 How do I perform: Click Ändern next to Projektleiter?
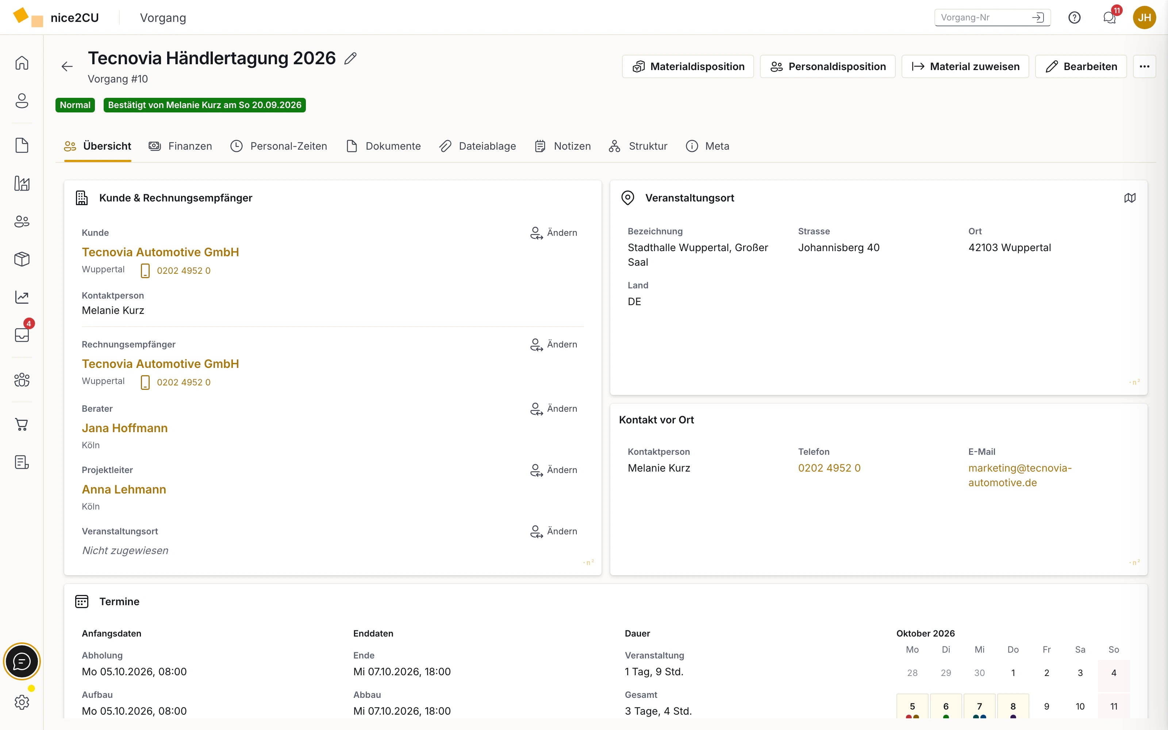554,470
